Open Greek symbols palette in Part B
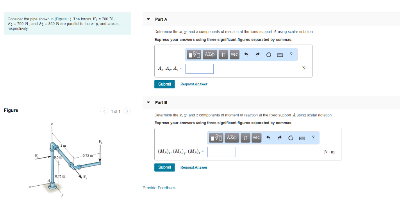The image size is (400, 204). pos(232,138)
